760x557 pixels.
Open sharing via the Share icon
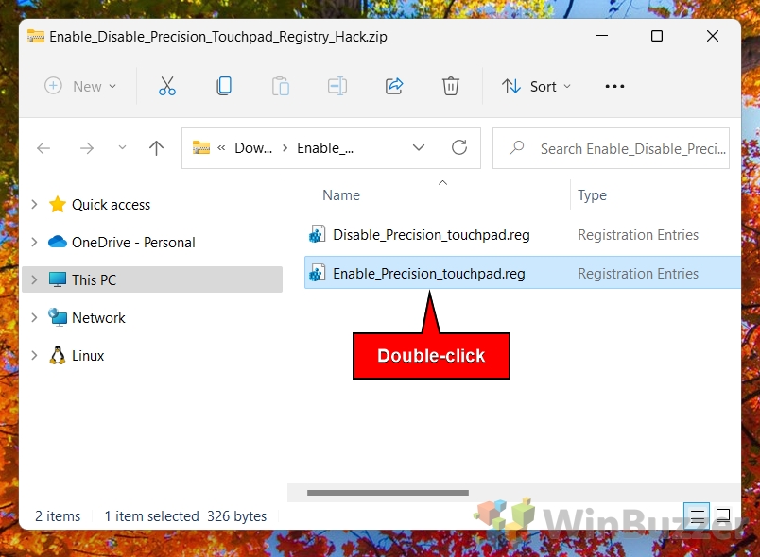pos(394,86)
